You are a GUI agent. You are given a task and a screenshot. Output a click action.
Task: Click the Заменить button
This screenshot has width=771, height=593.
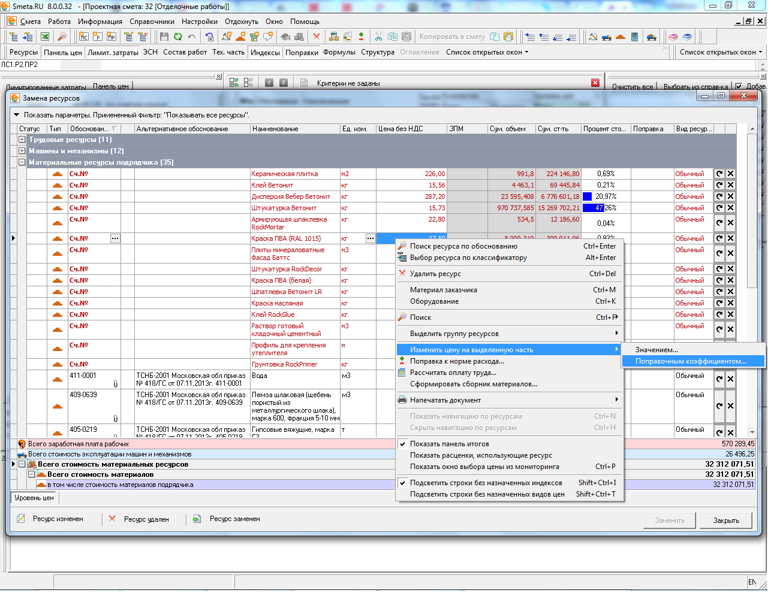(670, 521)
